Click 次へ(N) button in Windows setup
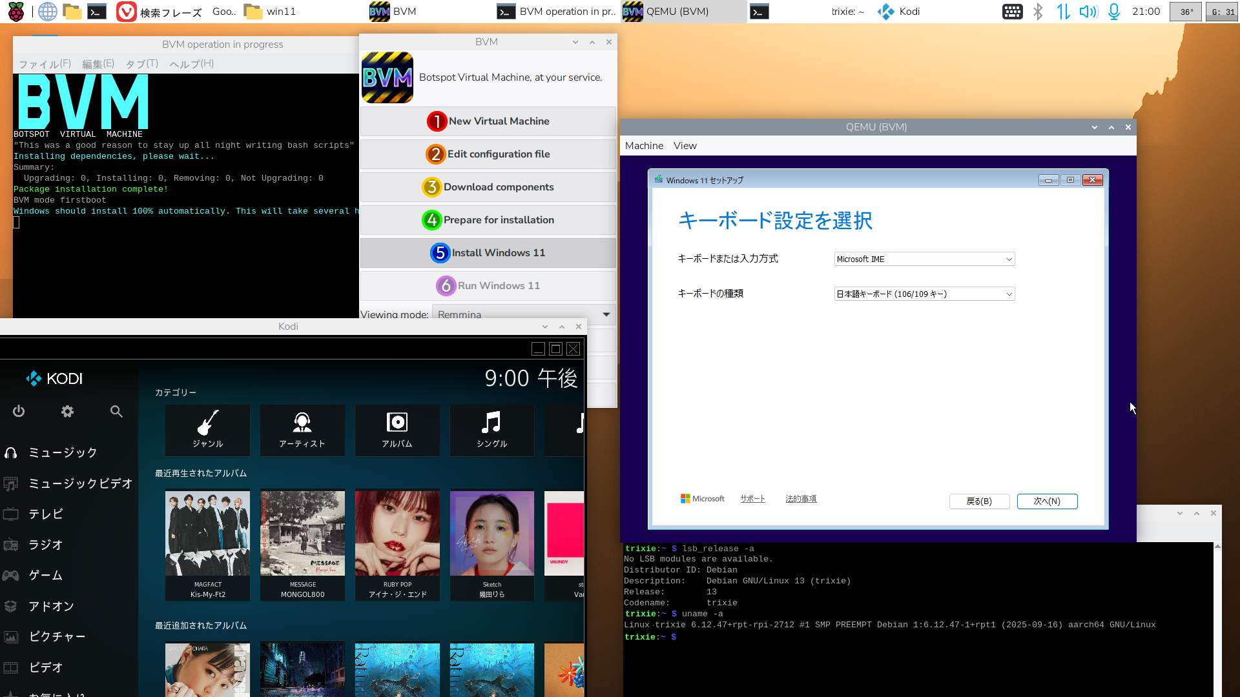Viewport: 1240px width, 697px height. coord(1047,501)
